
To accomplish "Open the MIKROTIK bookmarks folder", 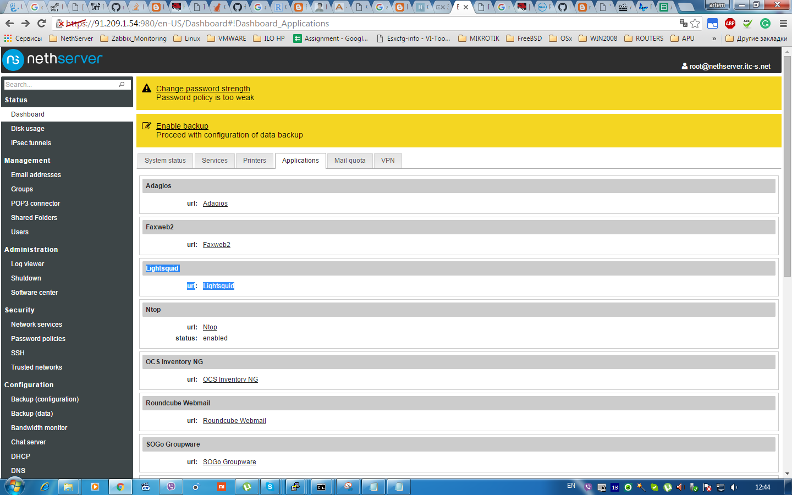I will (x=479, y=38).
